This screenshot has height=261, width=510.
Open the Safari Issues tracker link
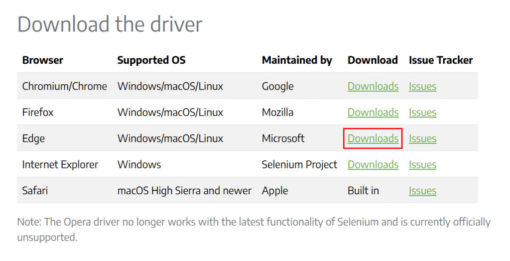click(422, 190)
